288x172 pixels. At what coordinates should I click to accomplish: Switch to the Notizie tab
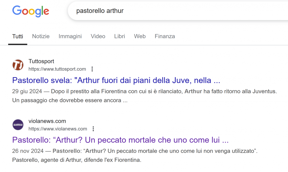pyautogui.click(x=41, y=36)
